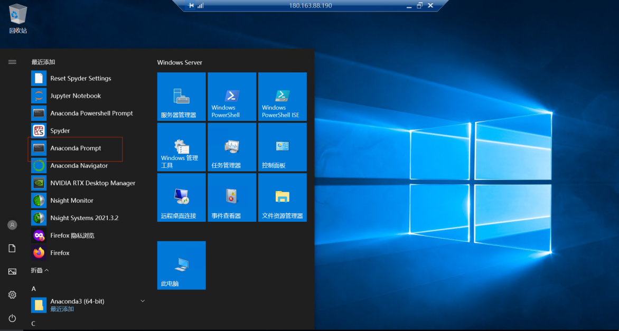Open Firefox private browsing shortcut
Screen dimensions: 619x331
tap(72, 235)
